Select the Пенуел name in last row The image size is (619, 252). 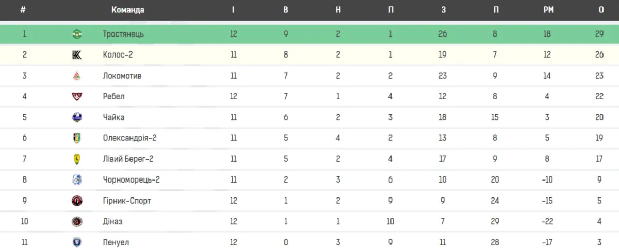pyautogui.click(x=116, y=242)
